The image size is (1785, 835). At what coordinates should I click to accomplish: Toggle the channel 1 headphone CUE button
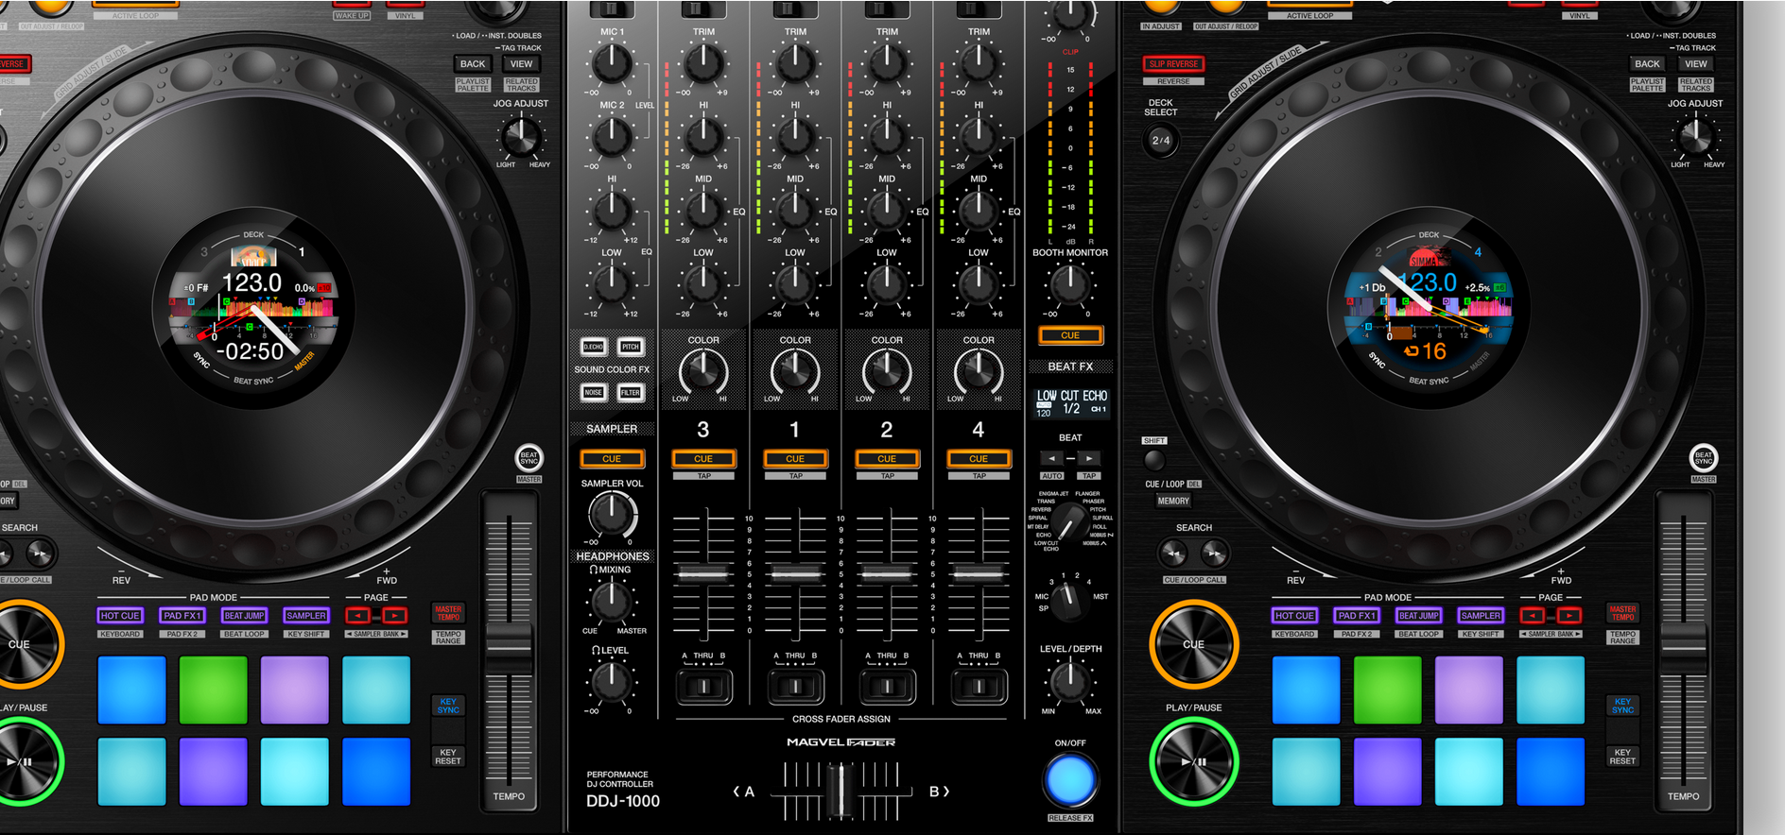point(795,459)
